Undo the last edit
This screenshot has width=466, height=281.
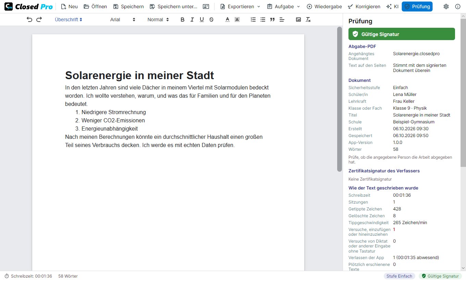pos(29,20)
